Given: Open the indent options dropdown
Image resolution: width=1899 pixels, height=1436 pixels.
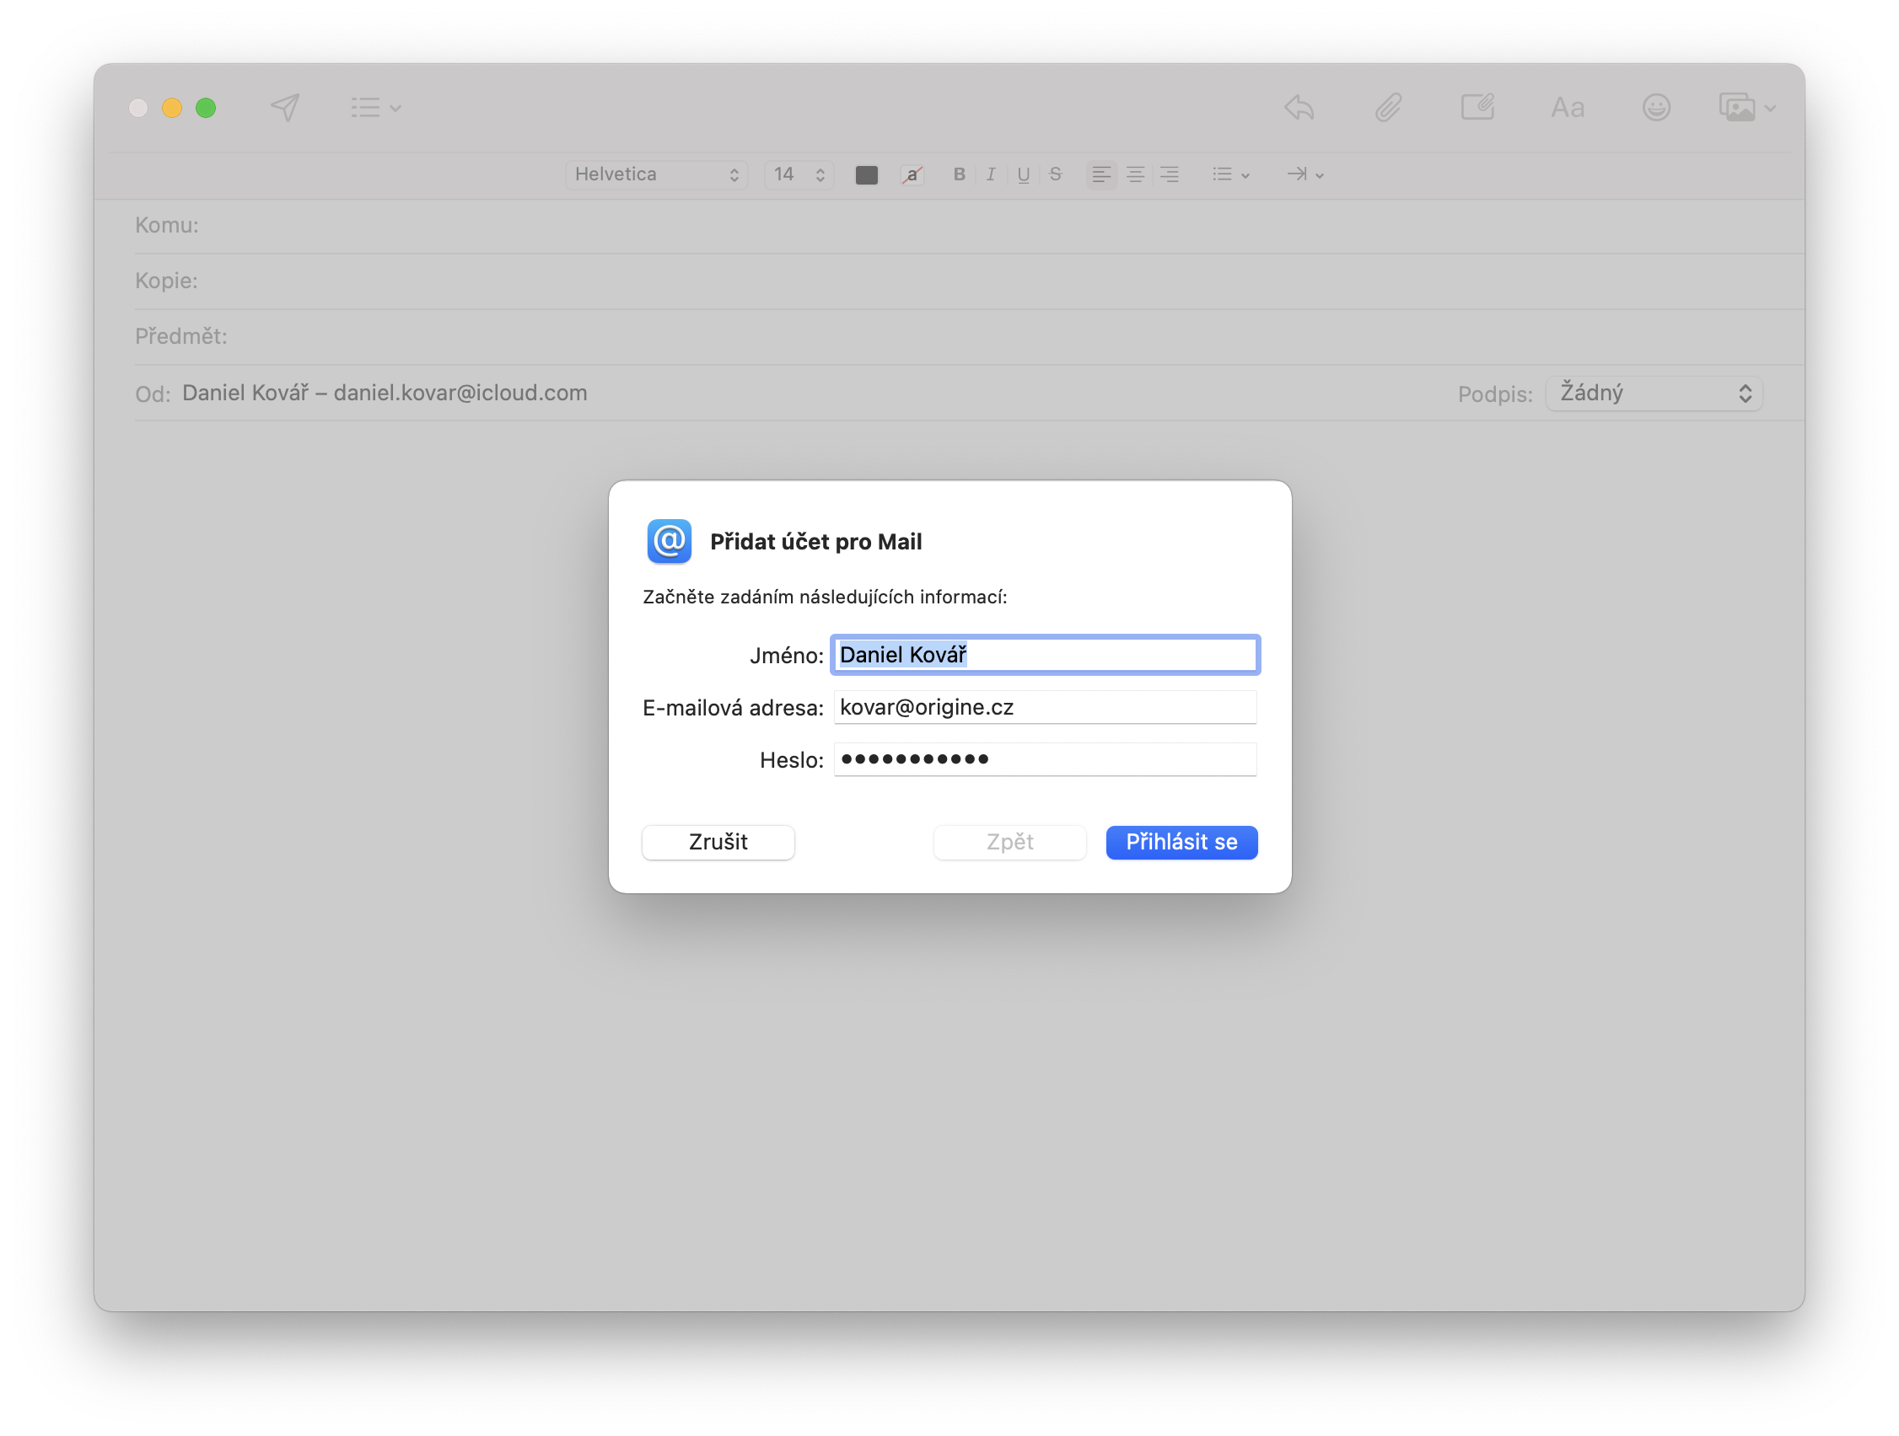Looking at the screenshot, I should coord(1305,174).
